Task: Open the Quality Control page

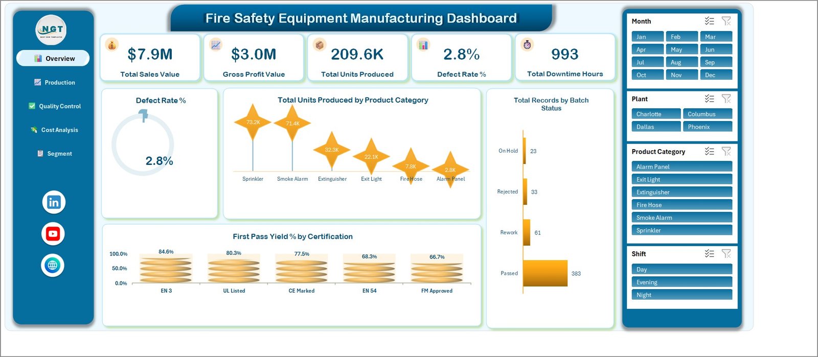Action: pos(54,106)
